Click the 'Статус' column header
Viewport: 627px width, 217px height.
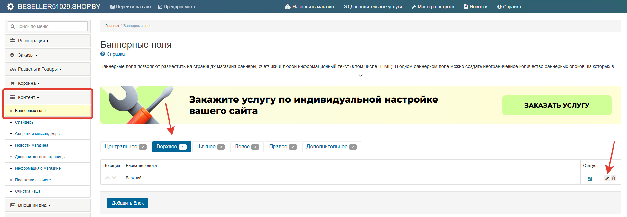pyautogui.click(x=589, y=166)
